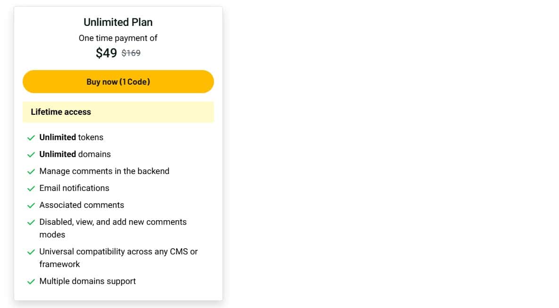
Task: Click the checkmark for comments modes feature
Action: (x=31, y=222)
